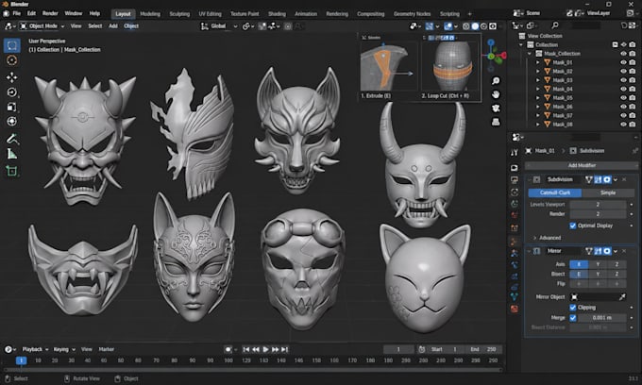Toggle eye icon for Mask_Collection
642x385 pixels.
coord(623,54)
